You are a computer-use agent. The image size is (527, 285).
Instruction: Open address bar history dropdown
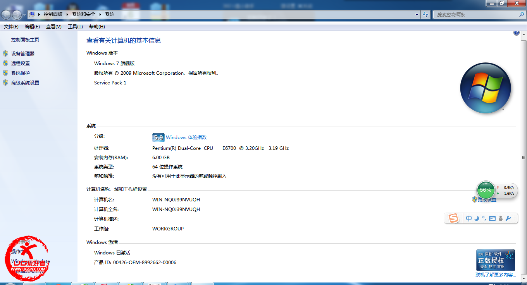coord(417,14)
